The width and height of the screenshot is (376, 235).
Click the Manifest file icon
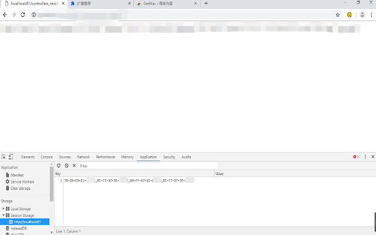coord(8,175)
